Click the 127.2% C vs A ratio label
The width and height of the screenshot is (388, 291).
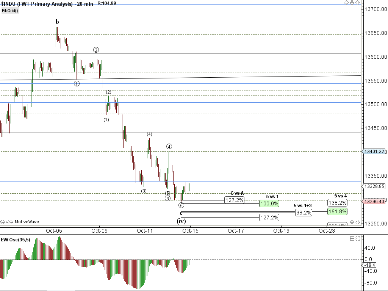234,200
